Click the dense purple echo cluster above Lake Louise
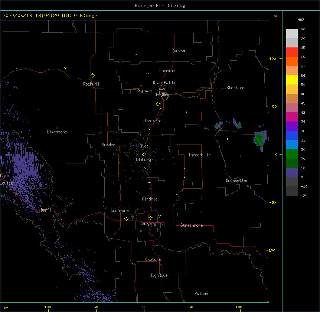Screen dimensions: 320x312 click(25, 165)
